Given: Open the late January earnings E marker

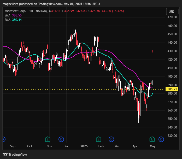Looking at the screenshot, I should point(98,139).
